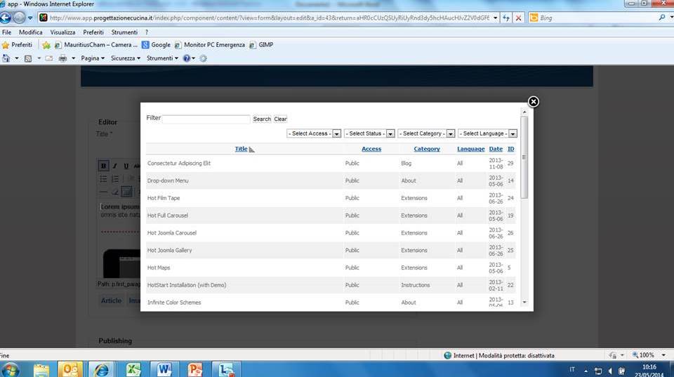Click the RSS feeds icon

click(28, 58)
